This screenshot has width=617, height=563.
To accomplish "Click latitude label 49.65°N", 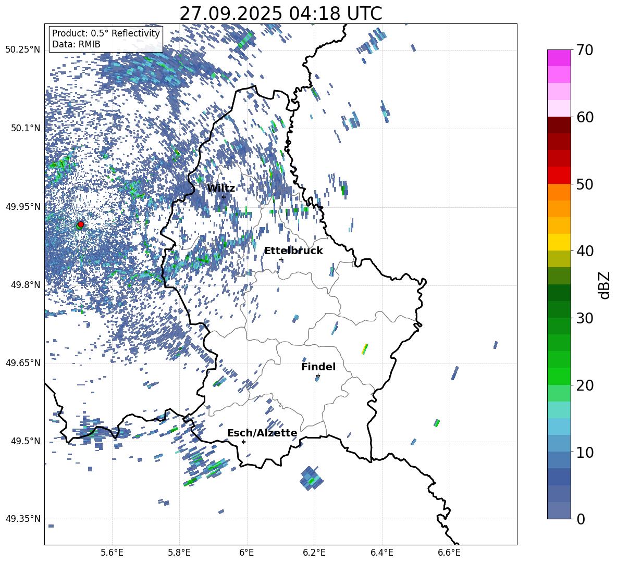I will tap(23, 362).
